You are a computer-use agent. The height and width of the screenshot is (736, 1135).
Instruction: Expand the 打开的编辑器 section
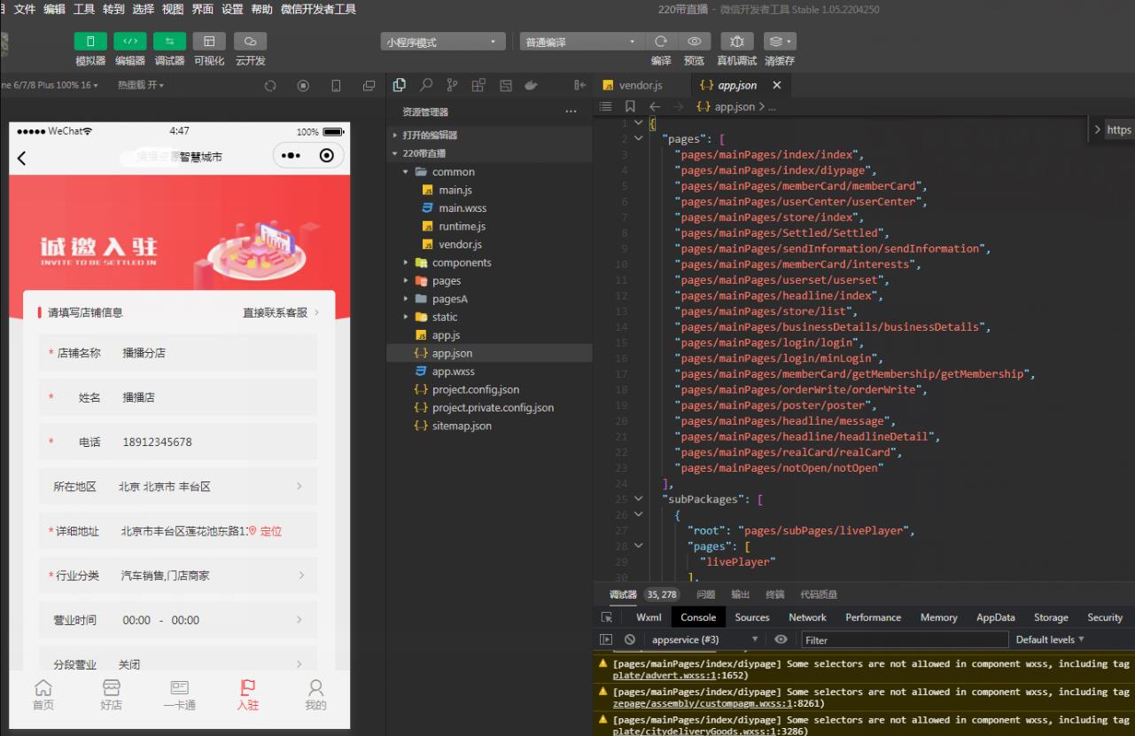click(x=490, y=136)
